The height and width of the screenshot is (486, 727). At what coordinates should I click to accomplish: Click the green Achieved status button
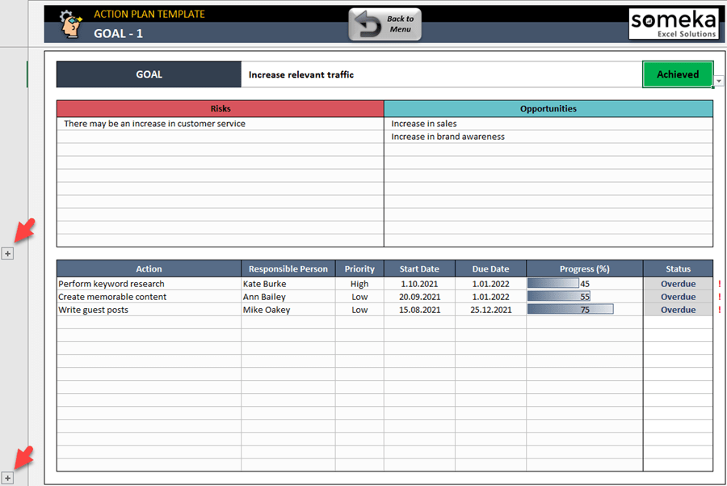click(x=678, y=74)
